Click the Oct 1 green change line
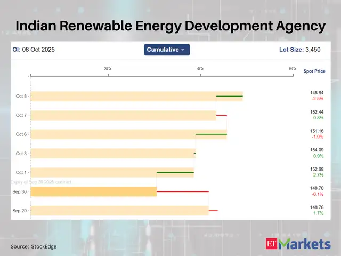Viewport: 341px width, 256px height. tap(175, 172)
